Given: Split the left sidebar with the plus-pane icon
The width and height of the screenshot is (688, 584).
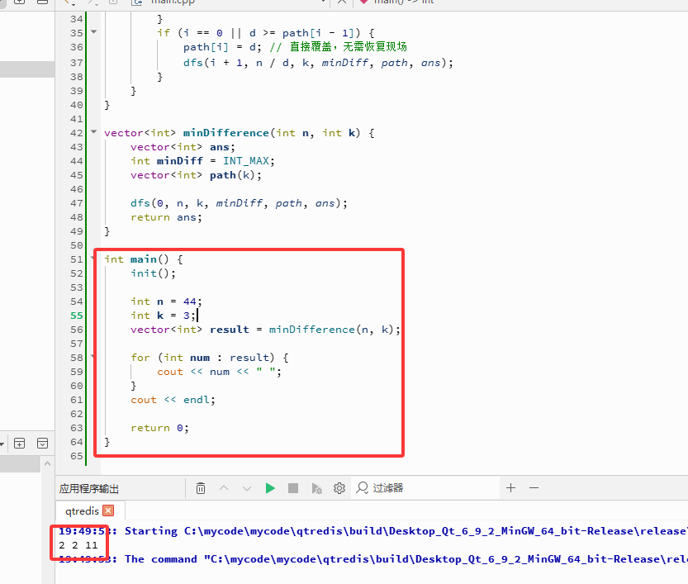Looking at the screenshot, I should pyautogui.click(x=19, y=443).
